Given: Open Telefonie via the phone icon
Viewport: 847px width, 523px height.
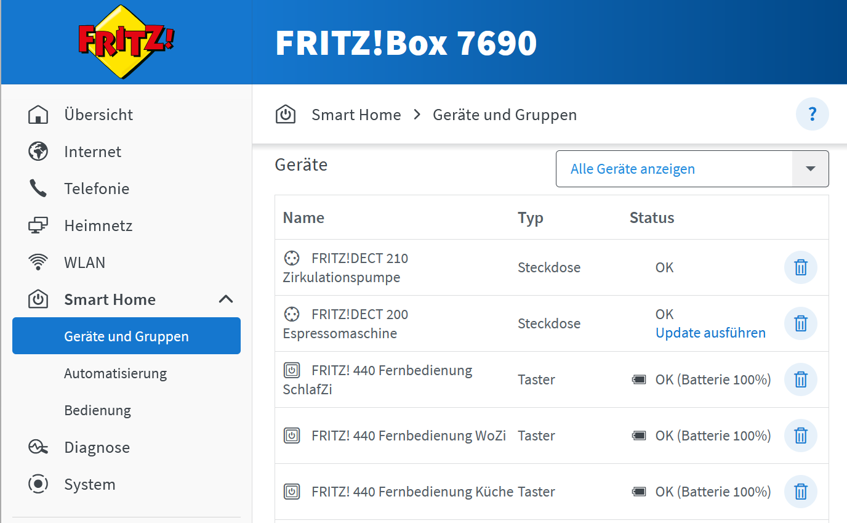Looking at the screenshot, I should tap(38, 188).
